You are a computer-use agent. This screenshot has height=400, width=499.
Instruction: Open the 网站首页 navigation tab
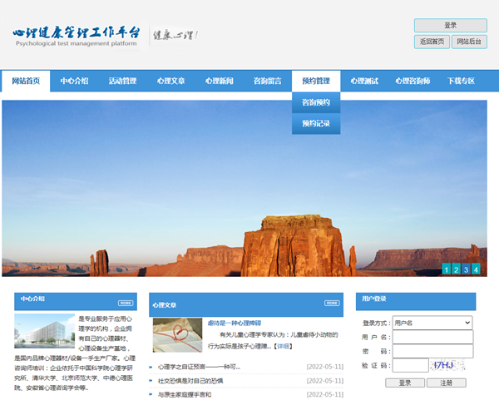(27, 81)
